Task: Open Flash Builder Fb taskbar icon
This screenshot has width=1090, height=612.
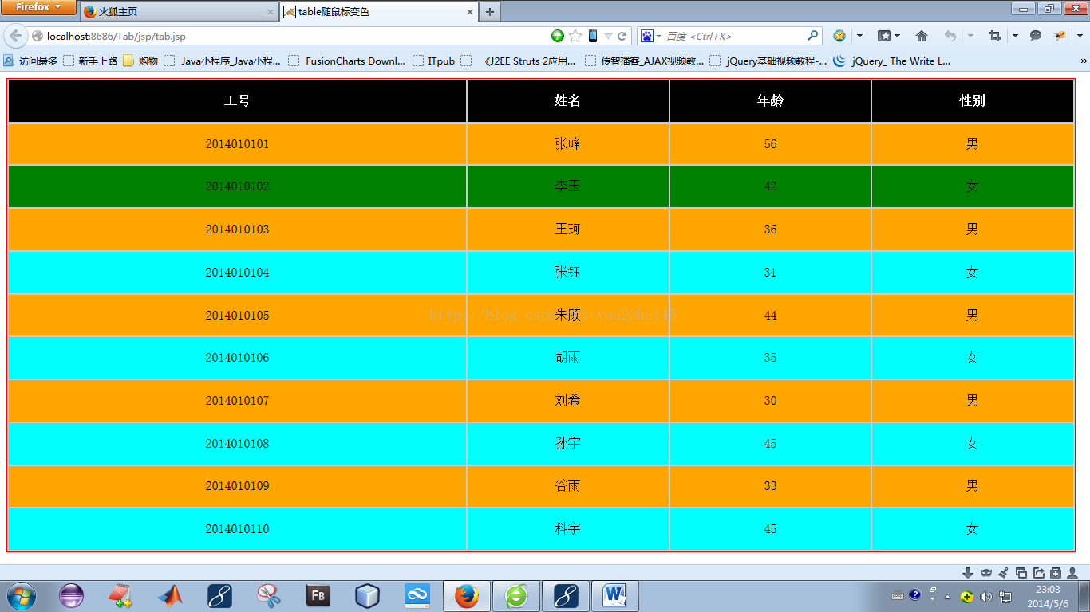Action: (x=318, y=596)
